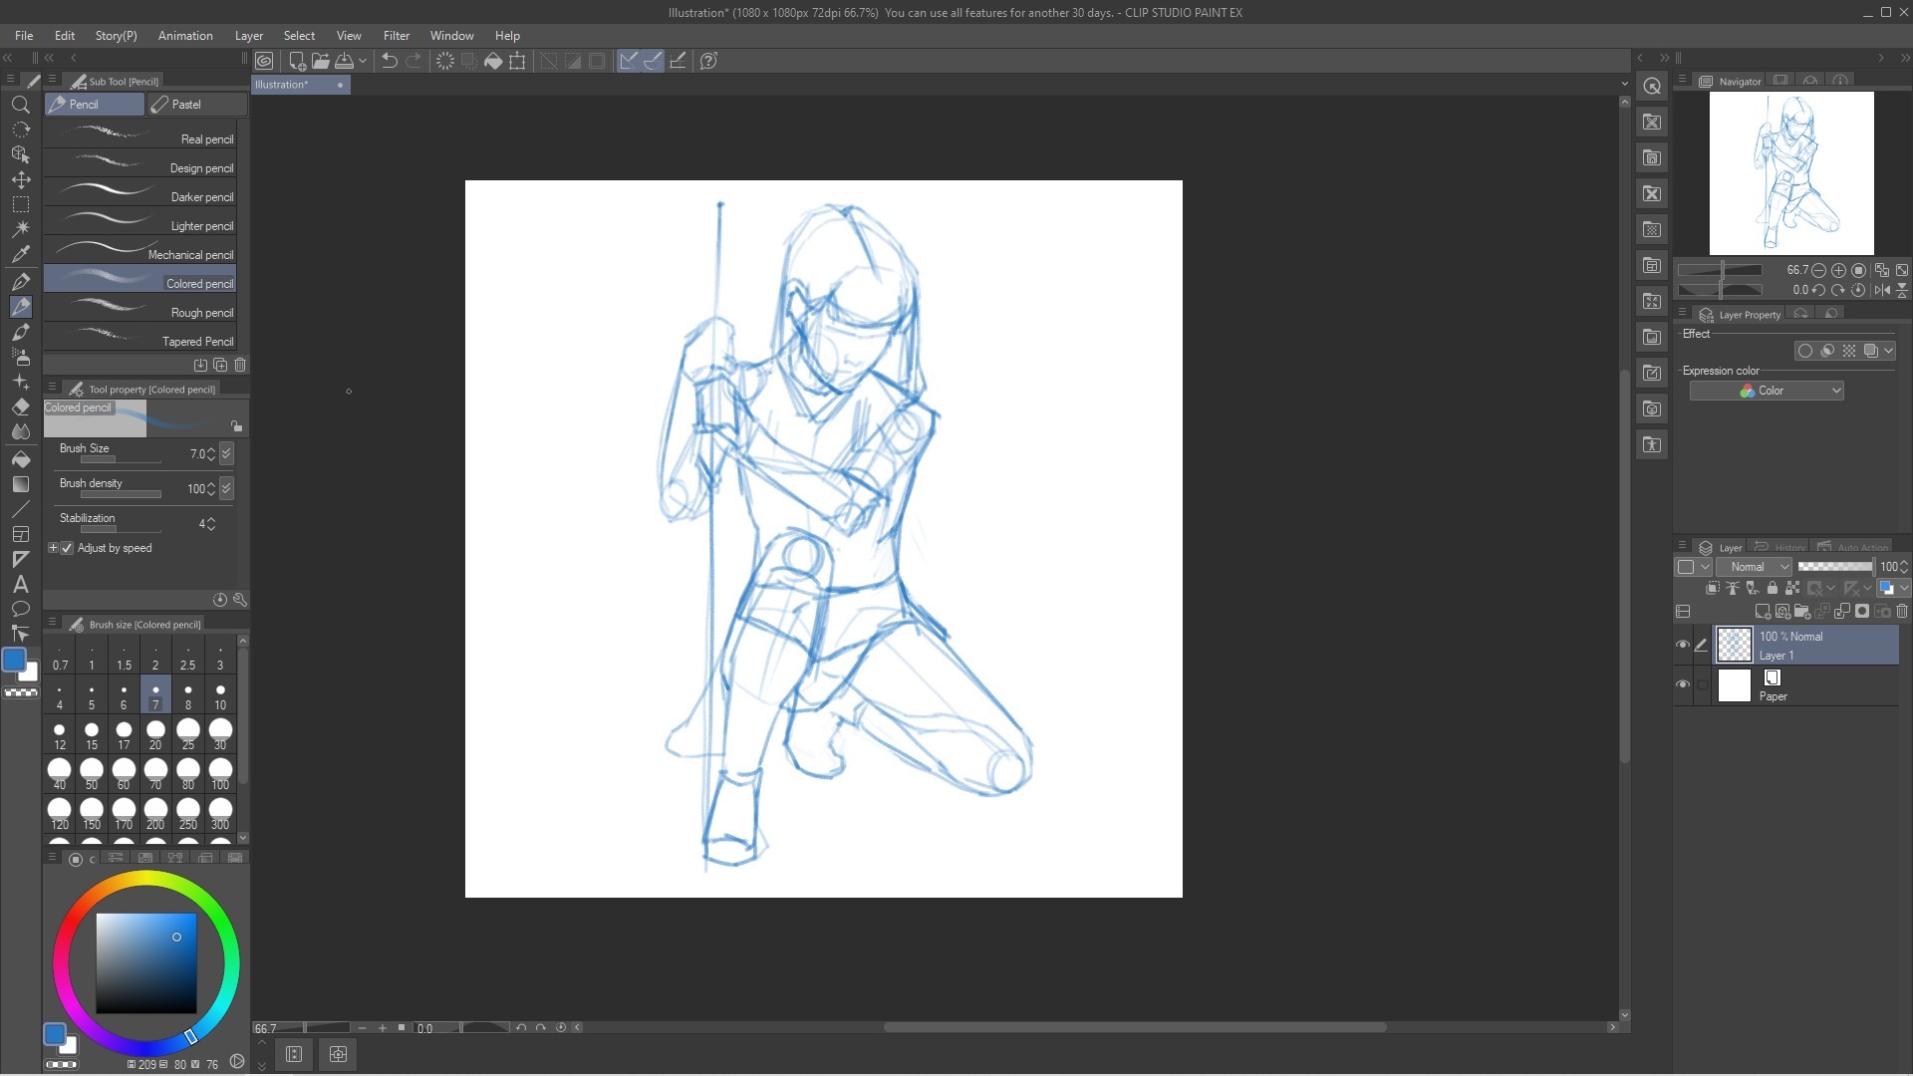
Task: Expand the Adjust by speed plus expander
Action: pos(54,548)
